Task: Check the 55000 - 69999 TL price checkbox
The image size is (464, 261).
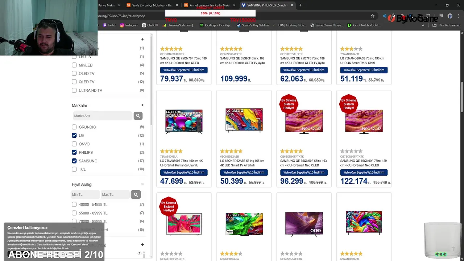Action: pos(74,213)
